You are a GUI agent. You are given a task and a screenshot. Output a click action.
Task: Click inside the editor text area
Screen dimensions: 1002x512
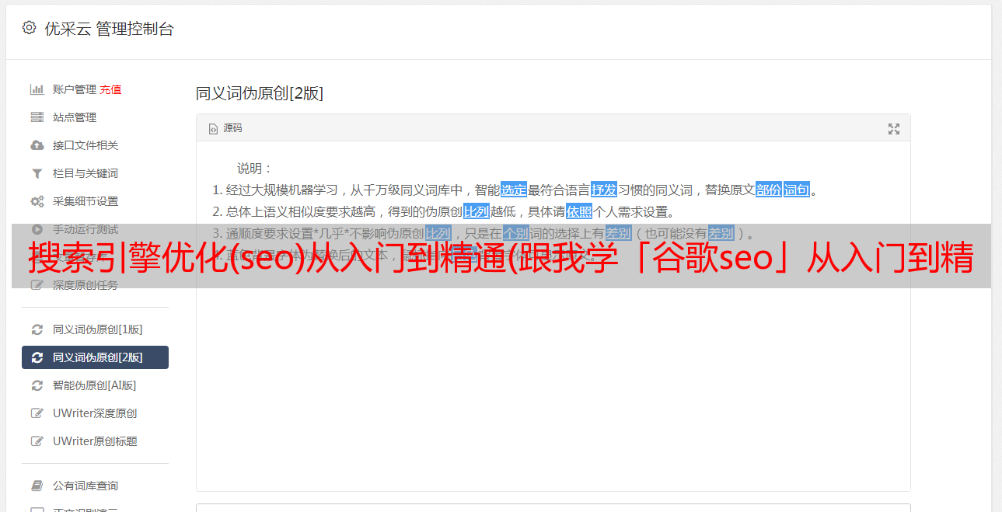(553, 373)
